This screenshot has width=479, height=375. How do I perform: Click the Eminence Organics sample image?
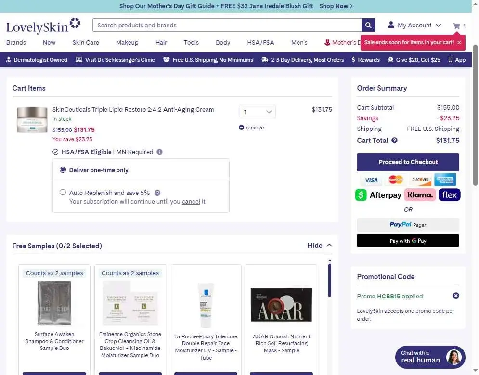click(130, 303)
